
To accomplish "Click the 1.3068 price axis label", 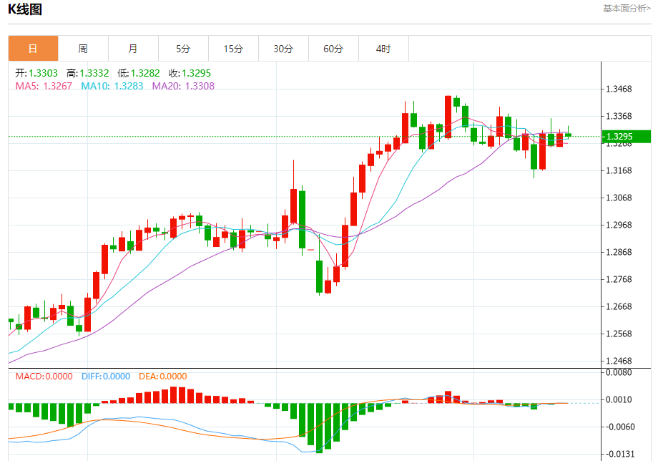I will coord(619,198).
